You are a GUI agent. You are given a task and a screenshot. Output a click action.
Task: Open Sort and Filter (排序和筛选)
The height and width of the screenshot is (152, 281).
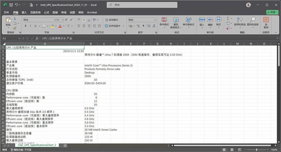240,23
